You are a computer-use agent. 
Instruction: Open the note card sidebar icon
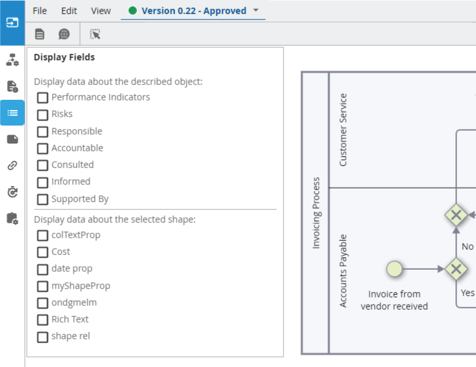pyautogui.click(x=12, y=139)
